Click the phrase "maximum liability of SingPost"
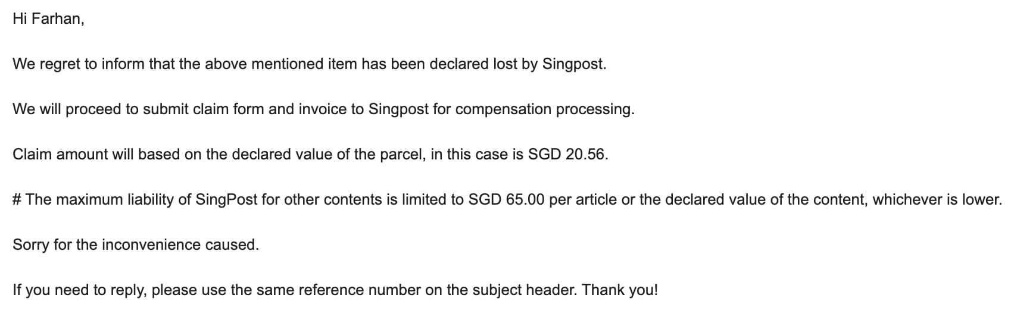 pos(157,200)
